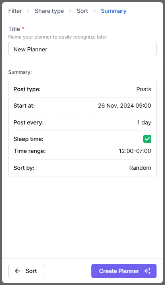Go to the Filter step in breadcrumb
Image resolution: width=165 pixels, height=285 pixels.
[15, 11]
